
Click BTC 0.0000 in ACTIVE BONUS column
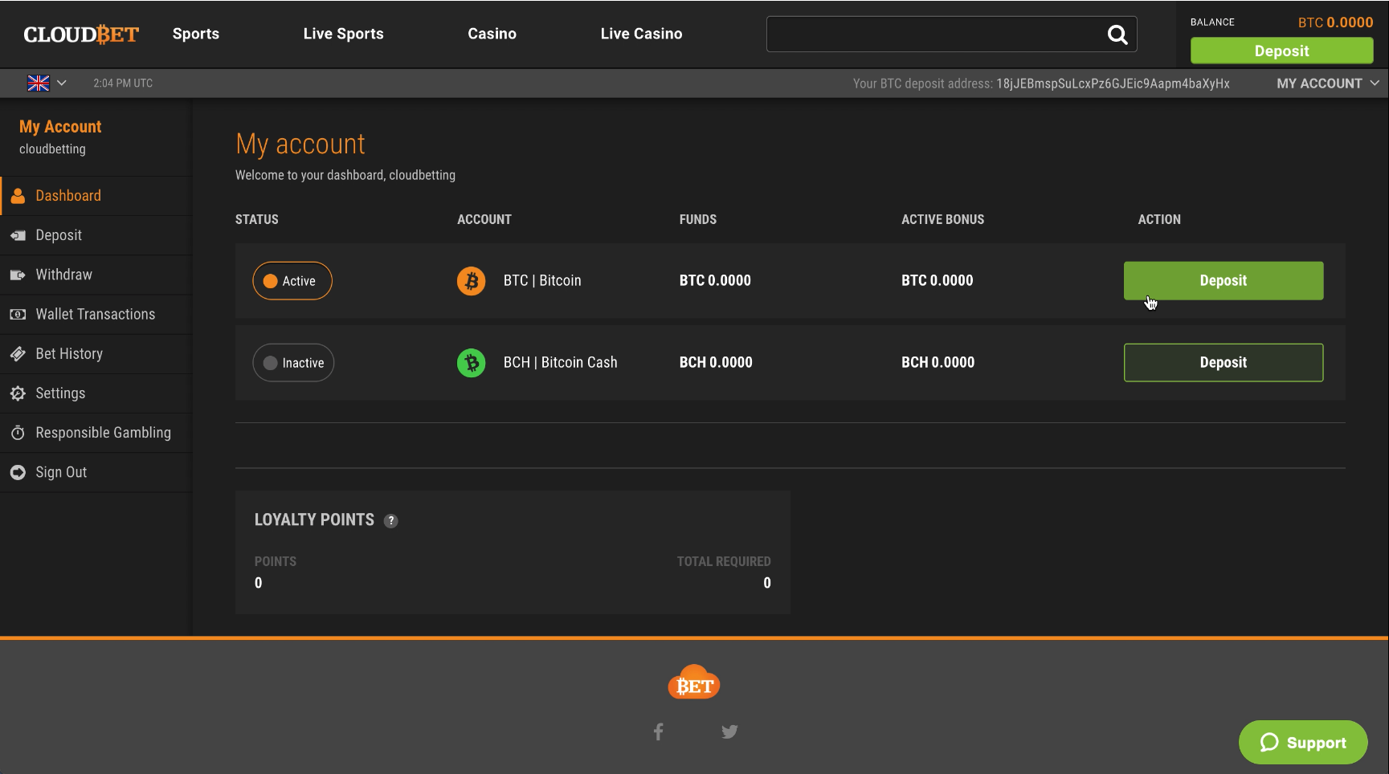pyautogui.click(x=938, y=281)
